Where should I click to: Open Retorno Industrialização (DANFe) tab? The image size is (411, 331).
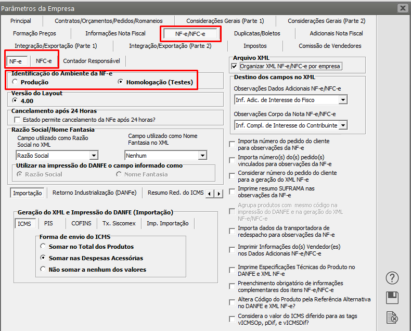pyautogui.click(x=94, y=193)
